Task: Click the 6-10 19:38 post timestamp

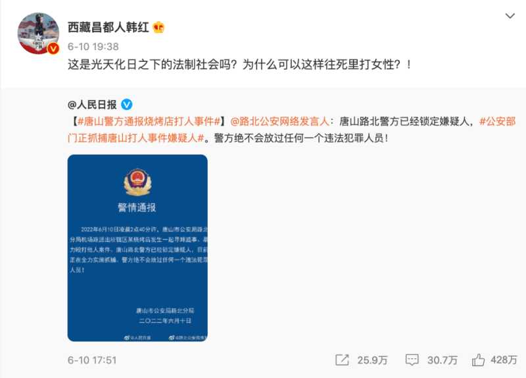Action: pos(93,46)
